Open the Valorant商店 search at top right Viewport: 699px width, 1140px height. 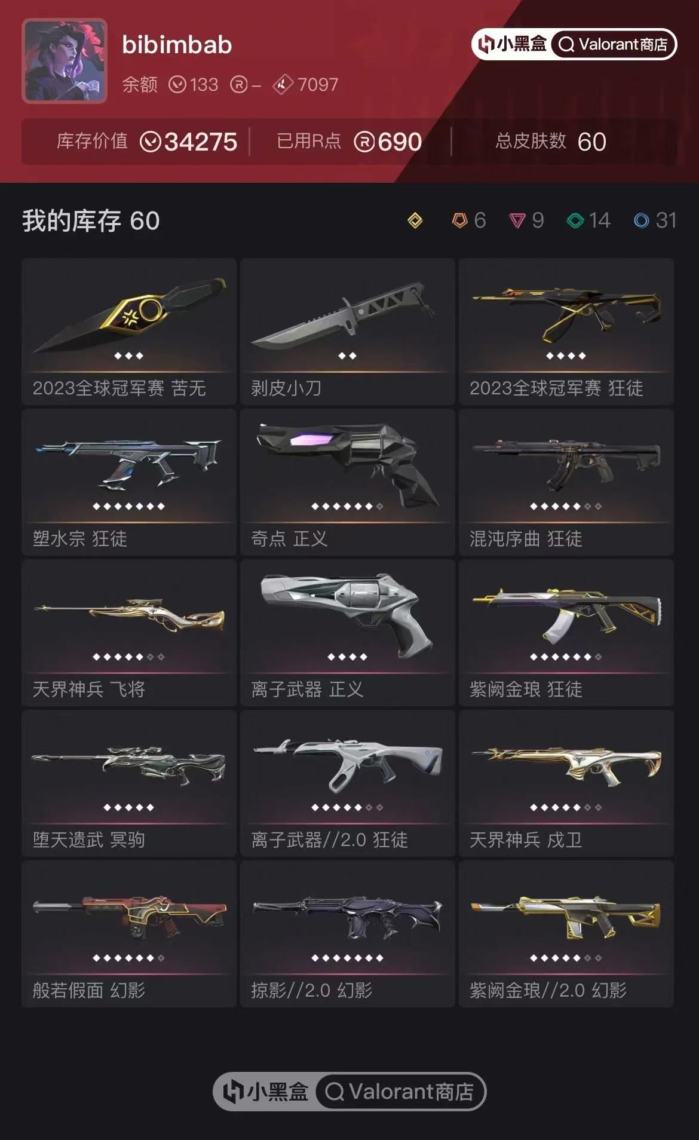point(614,44)
